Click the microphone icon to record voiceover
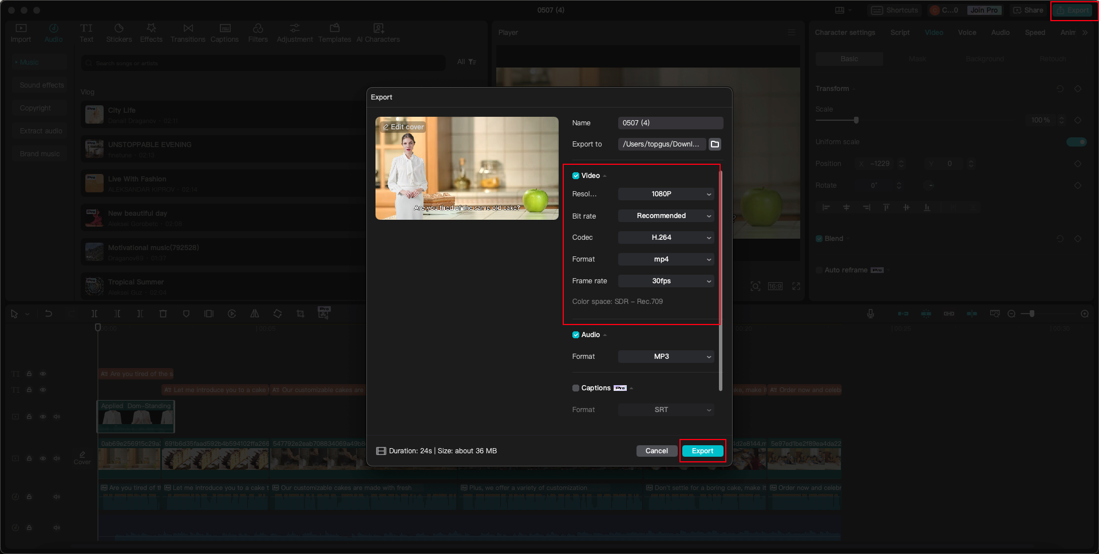 tap(871, 314)
